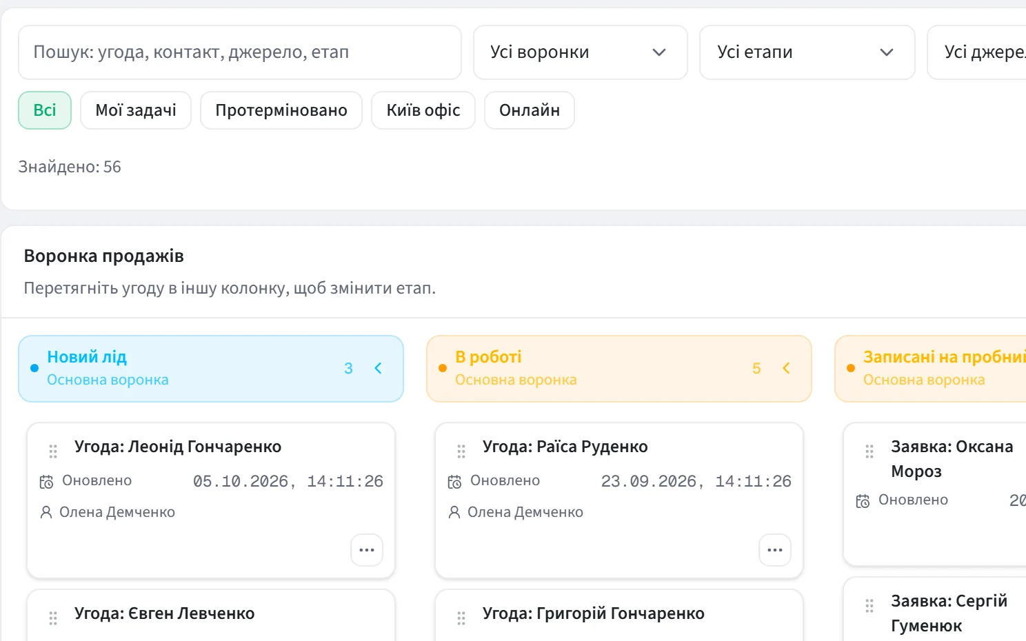The width and height of the screenshot is (1026, 641).
Task: Click the В роботі column header
Action: coord(619,369)
